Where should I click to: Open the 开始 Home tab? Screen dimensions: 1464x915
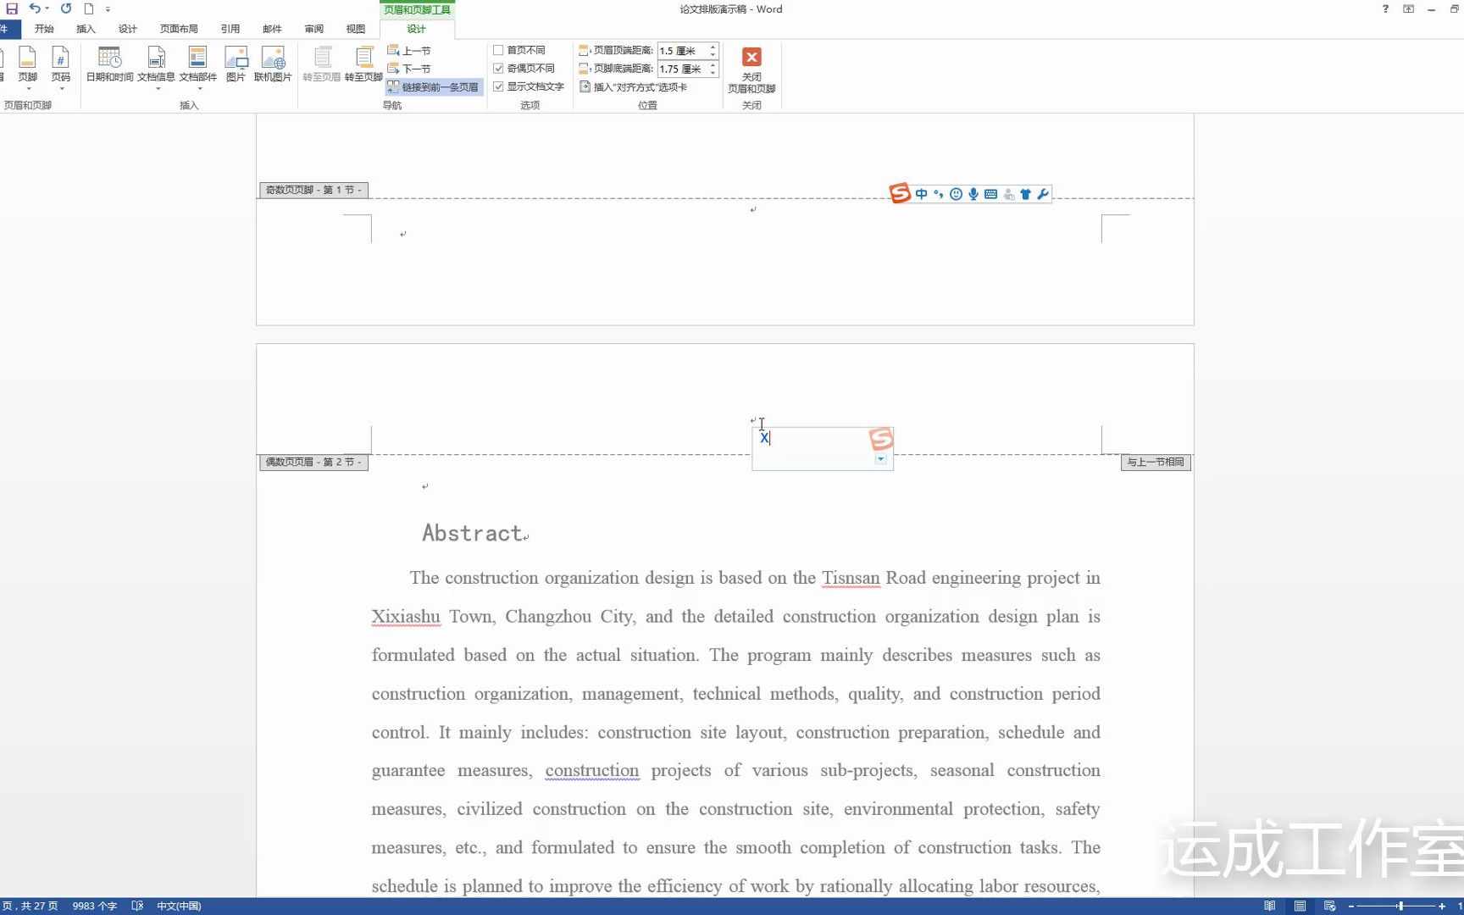[44, 29]
